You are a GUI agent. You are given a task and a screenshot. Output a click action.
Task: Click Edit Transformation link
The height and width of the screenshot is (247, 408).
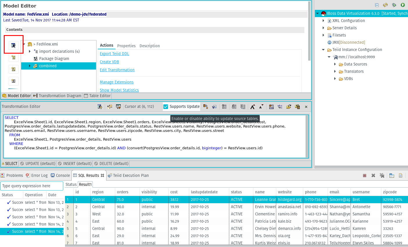coord(117,70)
